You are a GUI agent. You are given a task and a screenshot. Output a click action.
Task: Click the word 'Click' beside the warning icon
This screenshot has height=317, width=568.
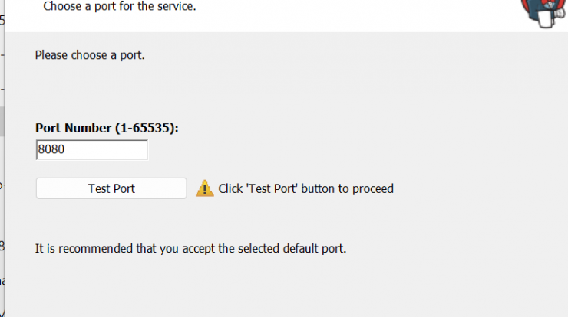[x=230, y=188]
